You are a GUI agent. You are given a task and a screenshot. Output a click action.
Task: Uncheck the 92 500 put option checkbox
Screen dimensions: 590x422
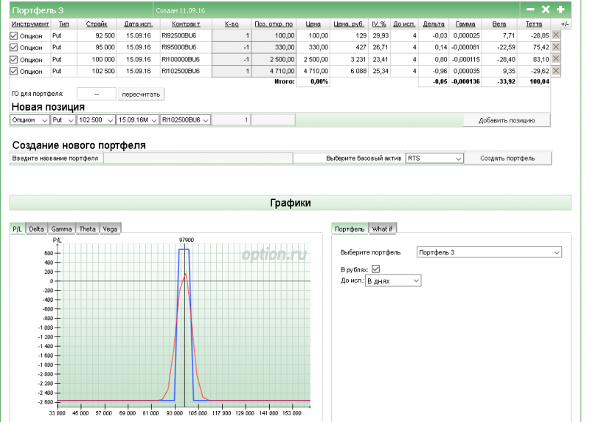click(13, 35)
